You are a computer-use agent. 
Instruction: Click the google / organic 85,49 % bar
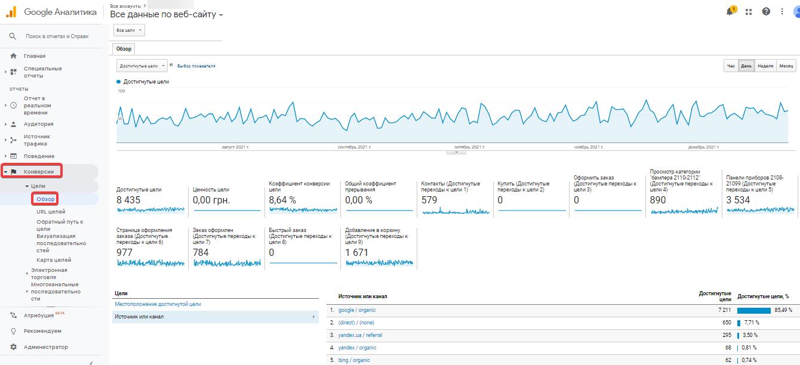coord(754,310)
